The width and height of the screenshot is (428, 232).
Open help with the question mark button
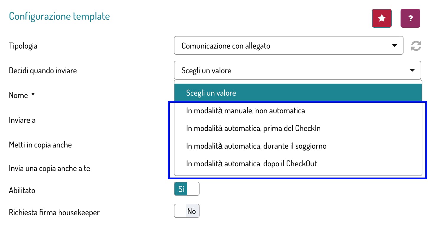click(x=410, y=18)
